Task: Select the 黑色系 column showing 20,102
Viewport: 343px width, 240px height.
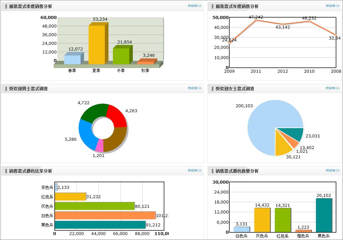Action: coord(323,216)
